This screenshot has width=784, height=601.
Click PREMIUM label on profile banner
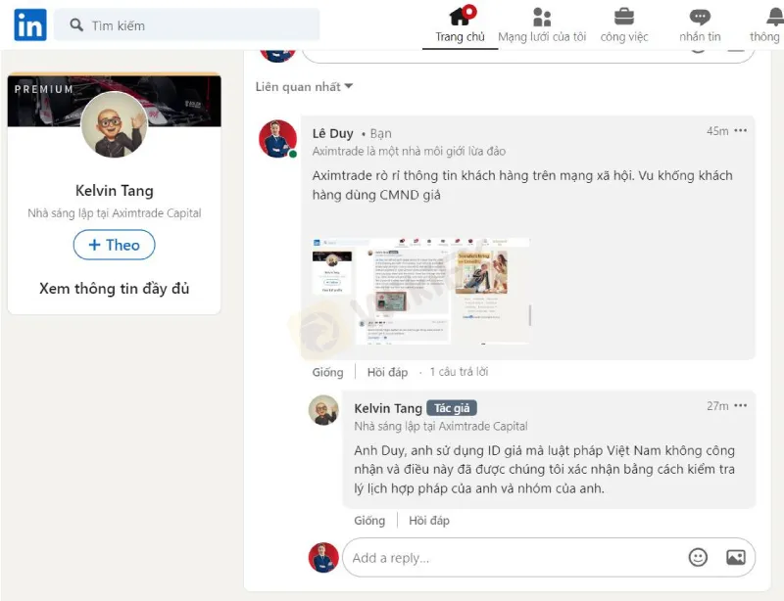pos(44,89)
